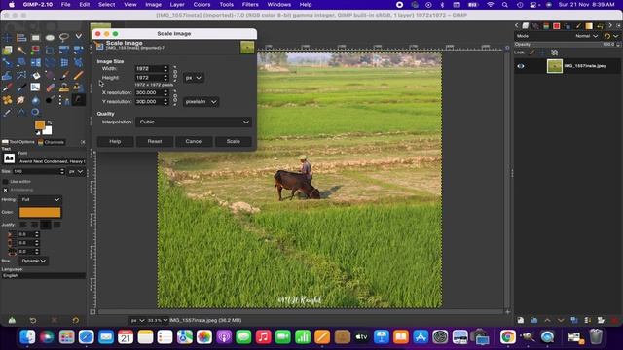Select the Fuzzy Select magic wand tool
This screenshot has width=623, height=350.
(21, 50)
